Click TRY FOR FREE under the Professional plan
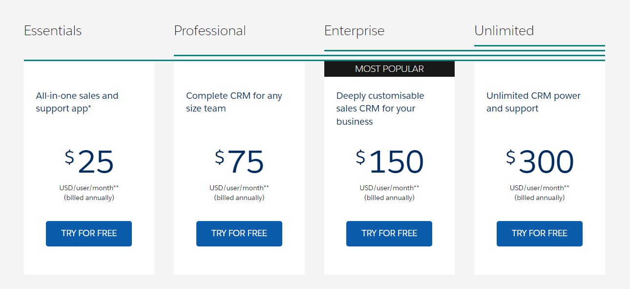630x289 pixels. [x=239, y=233]
